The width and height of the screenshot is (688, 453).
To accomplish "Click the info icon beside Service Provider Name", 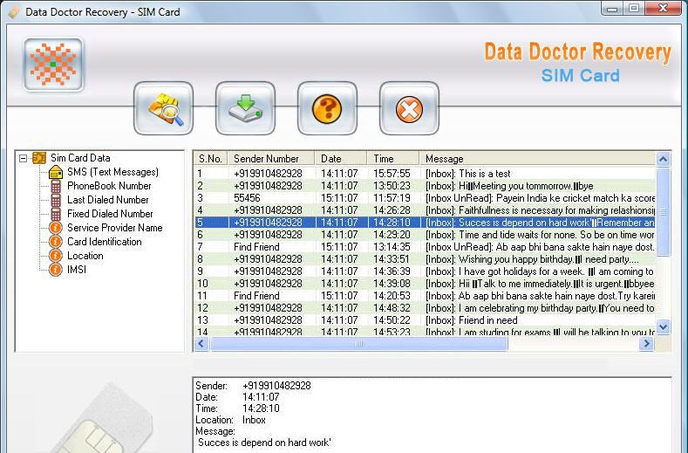I will pos(55,228).
